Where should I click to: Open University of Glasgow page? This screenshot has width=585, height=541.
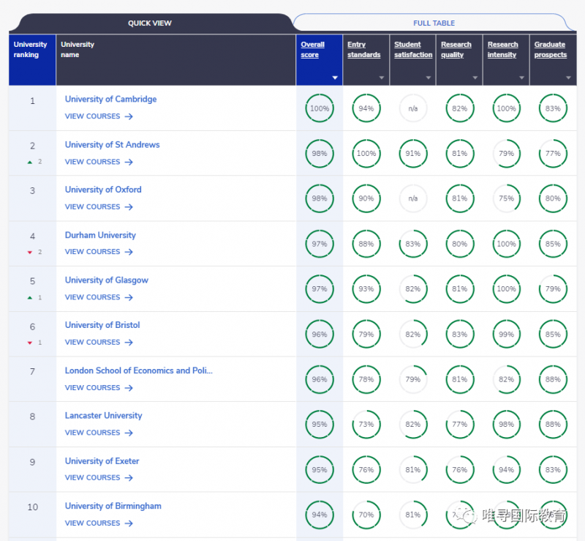pos(106,280)
